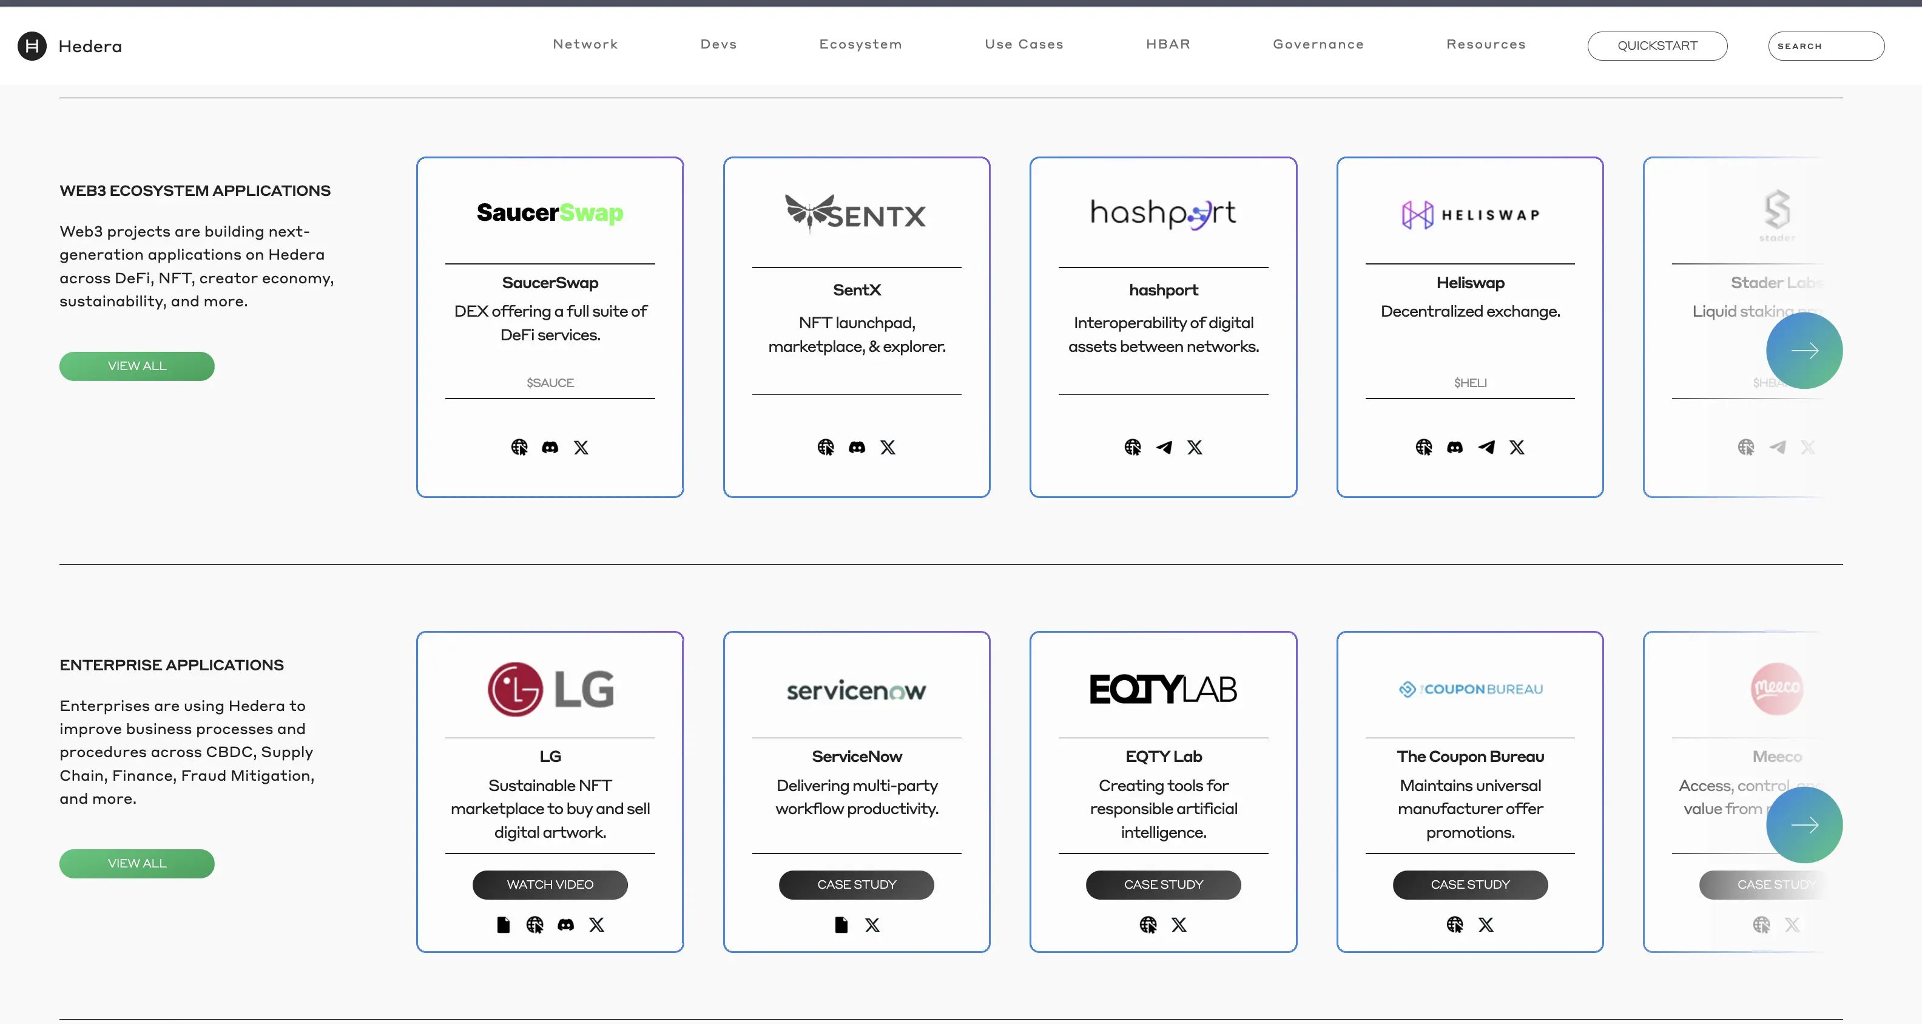Click the $HELI token label

[x=1470, y=383]
